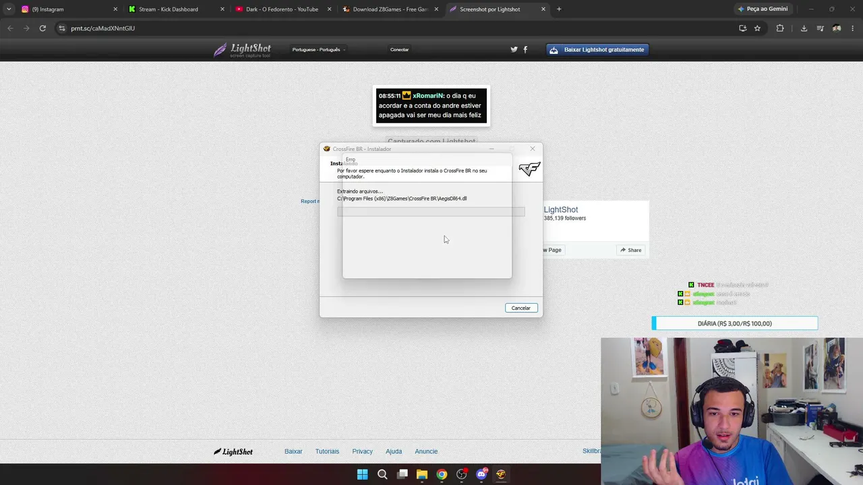This screenshot has height=485, width=863.
Task: Go back to the previous page
Action: tap(10, 28)
